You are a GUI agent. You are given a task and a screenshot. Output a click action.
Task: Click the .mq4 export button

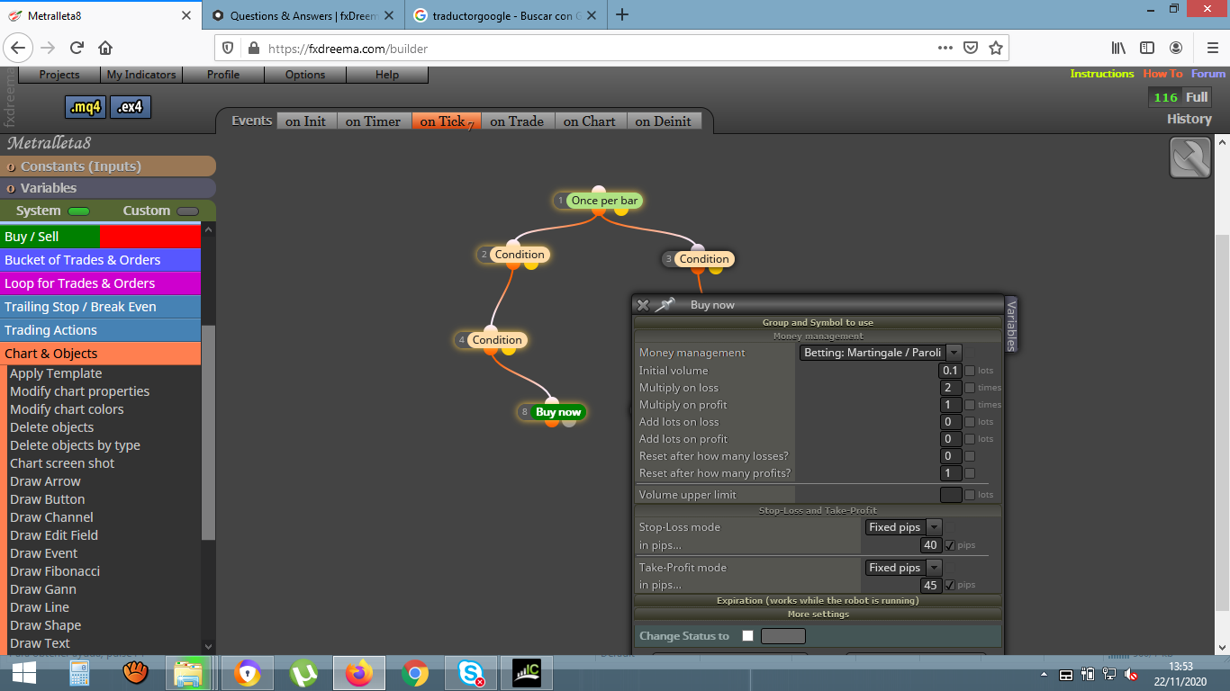[86, 107]
